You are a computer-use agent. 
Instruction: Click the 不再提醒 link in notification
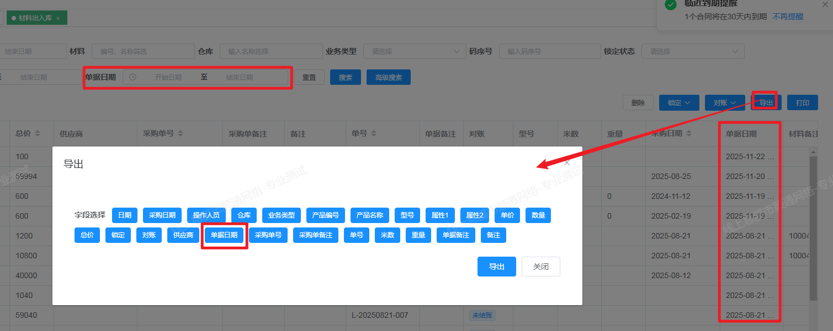(788, 17)
